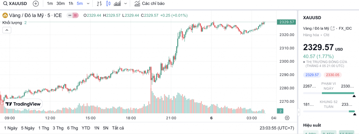Viewport: 359px width, 134px height.
Task: Click the gold bars symbol logo
Action: point(5,15)
